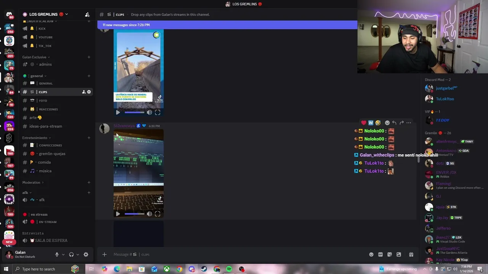This screenshot has width=488, height=274.
Task: Open more options for hovered message
Action: [409, 123]
